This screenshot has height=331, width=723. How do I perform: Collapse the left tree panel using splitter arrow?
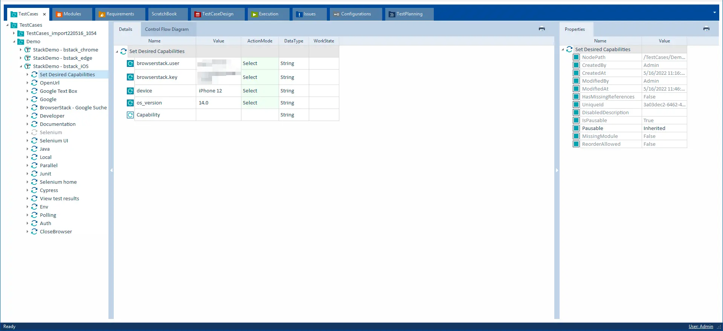pos(111,171)
